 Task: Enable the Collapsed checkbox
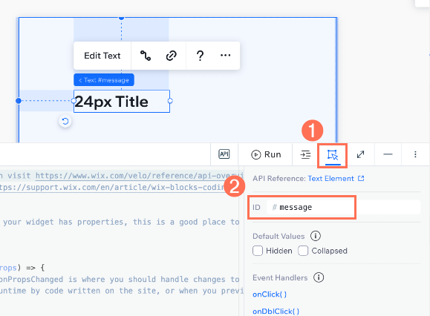(303, 251)
